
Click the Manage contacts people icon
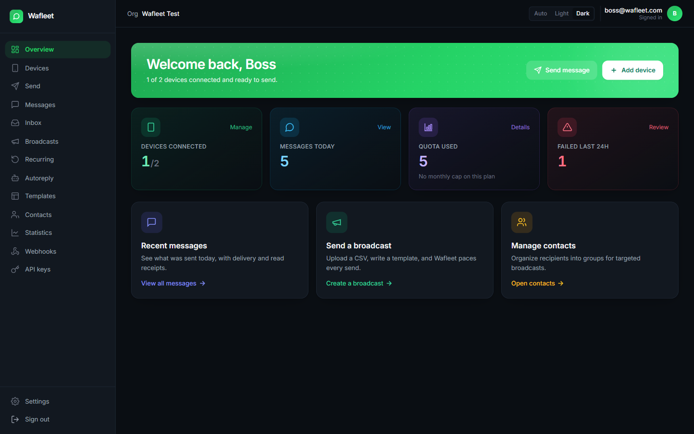[x=522, y=222]
